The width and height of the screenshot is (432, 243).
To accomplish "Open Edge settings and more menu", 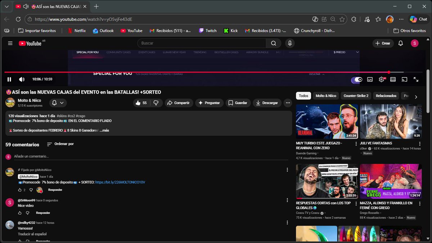I will point(401,19).
